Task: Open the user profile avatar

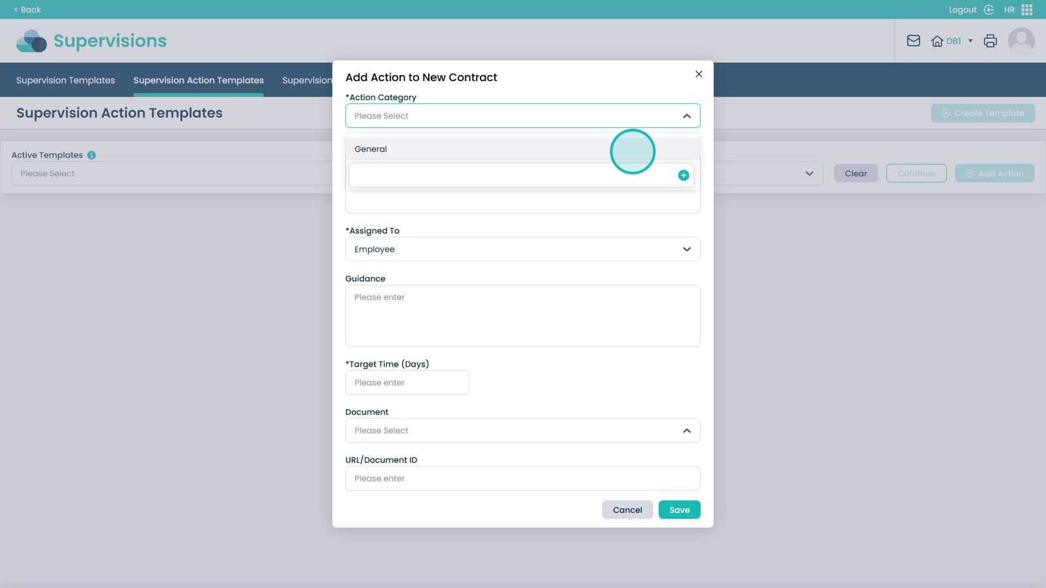Action: (1021, 41)
